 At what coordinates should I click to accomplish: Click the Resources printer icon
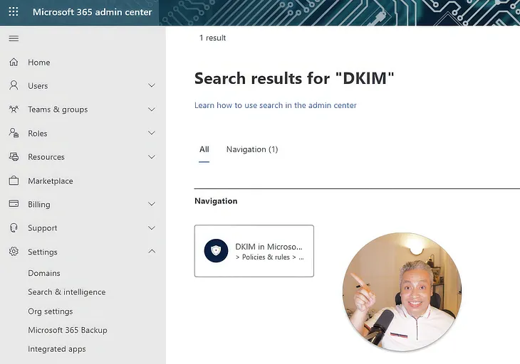pyautogui.click(x=14, y=156)
